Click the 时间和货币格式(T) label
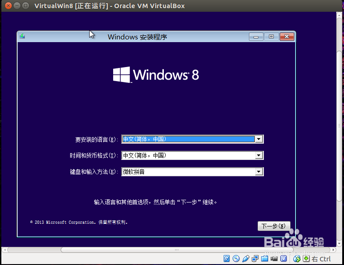 tap(94, 156)
